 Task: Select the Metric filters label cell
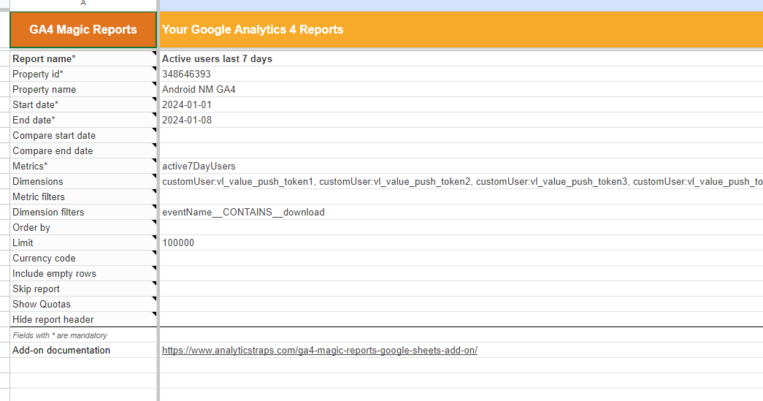pos(83,196)
